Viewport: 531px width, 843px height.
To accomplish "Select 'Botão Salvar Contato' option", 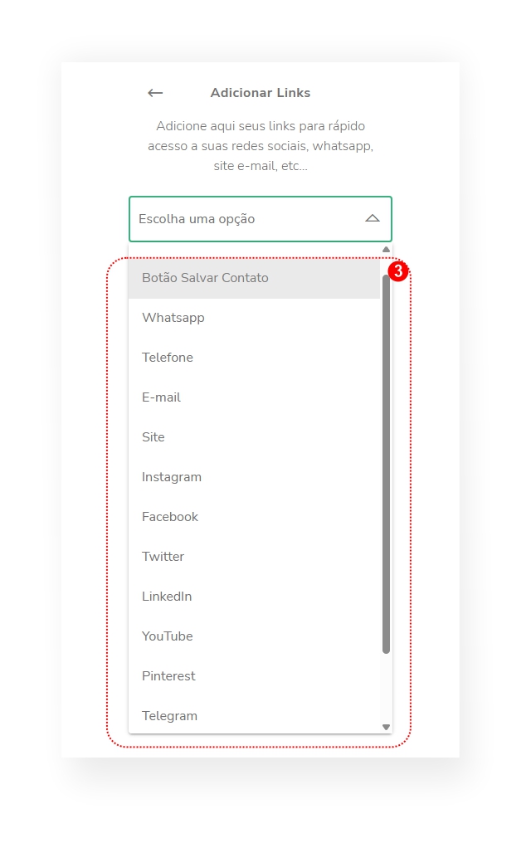I will pos(254,278).
